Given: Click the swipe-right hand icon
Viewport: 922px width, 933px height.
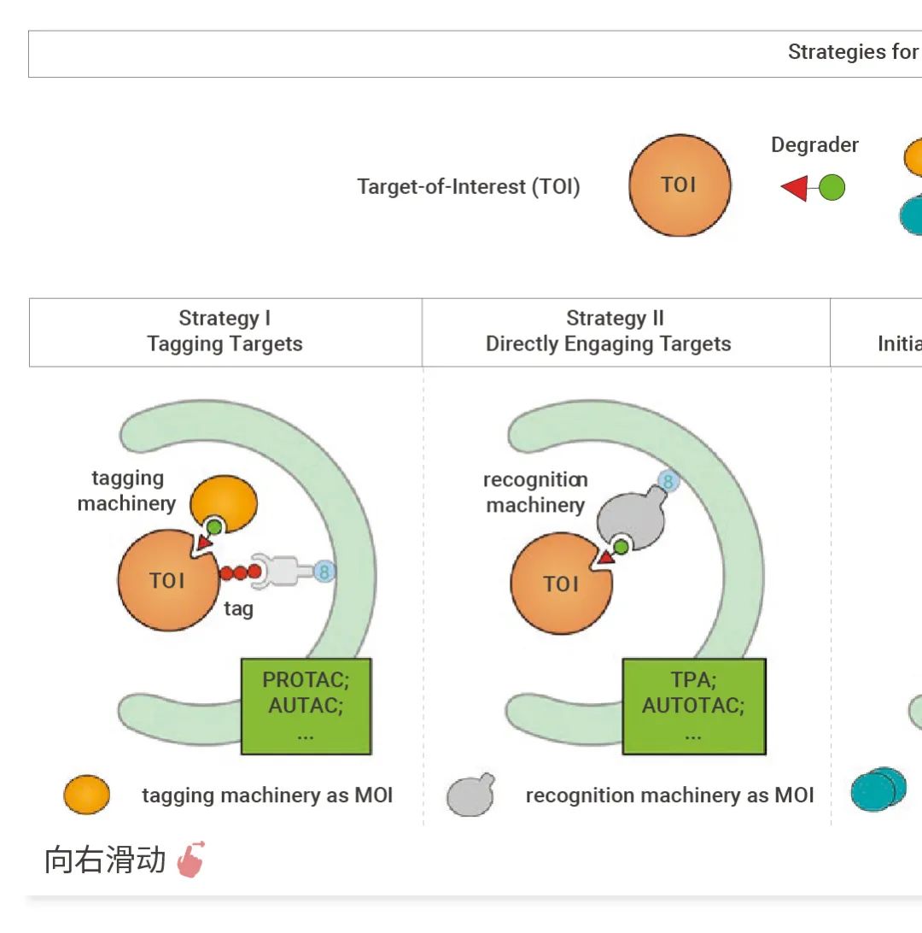Looking at the screenshot, I should [x=191, y=859].
